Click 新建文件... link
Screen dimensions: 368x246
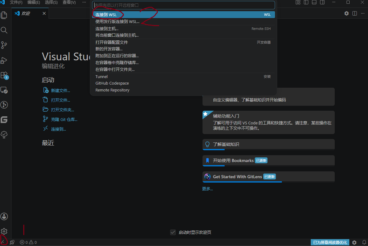[x=60, y=91]
